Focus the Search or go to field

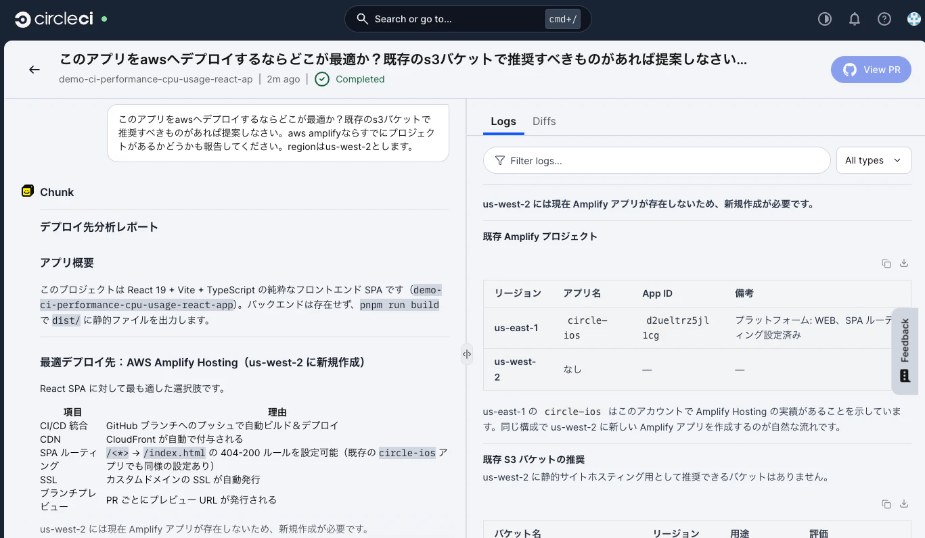point(468,19)
